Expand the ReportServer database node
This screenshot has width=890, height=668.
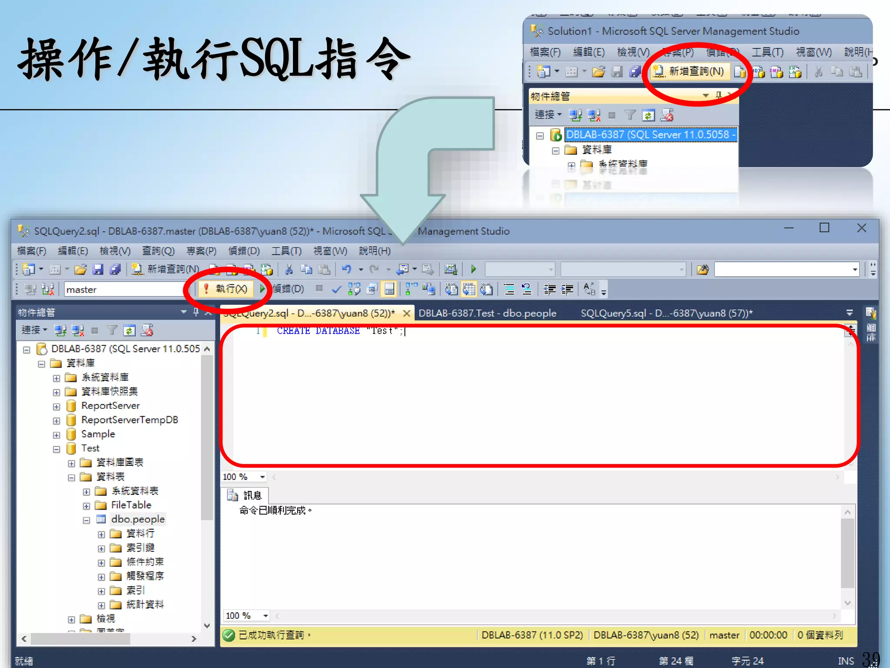[56, 407]
